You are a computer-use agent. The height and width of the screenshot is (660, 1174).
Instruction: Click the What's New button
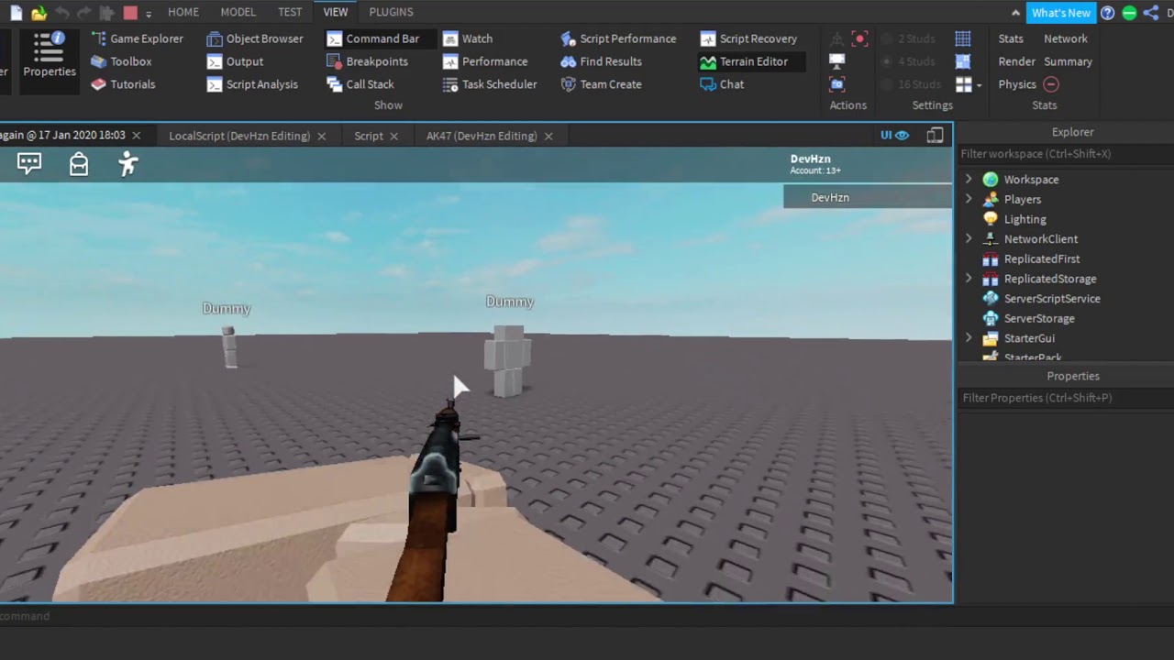(x=1060, y=13)
